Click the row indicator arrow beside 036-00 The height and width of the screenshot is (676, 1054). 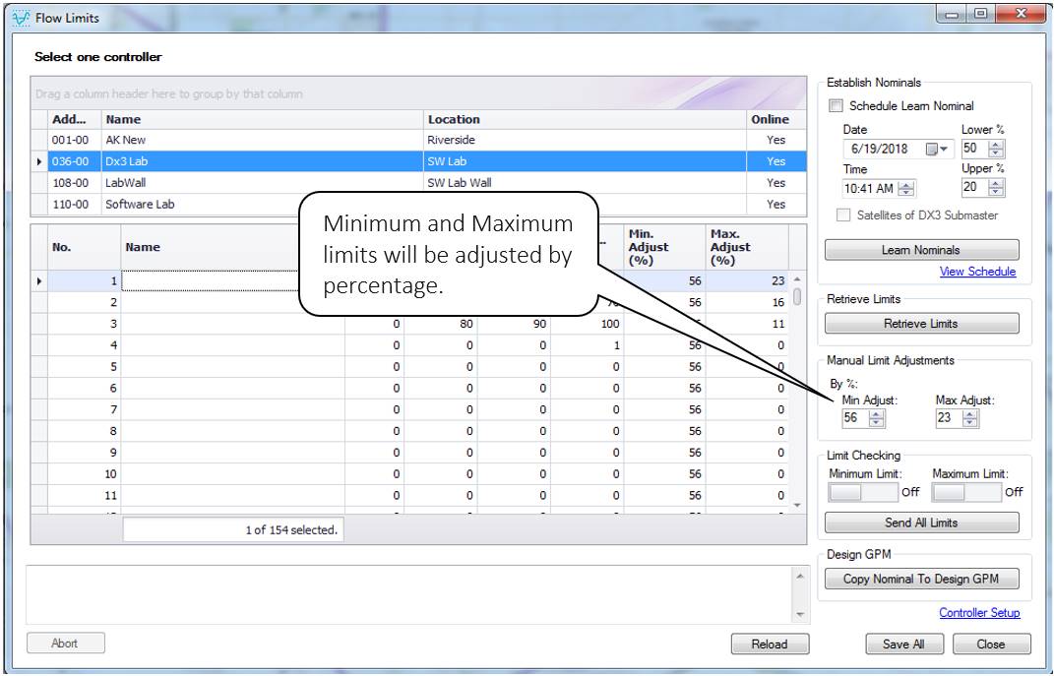pos(39,162)
